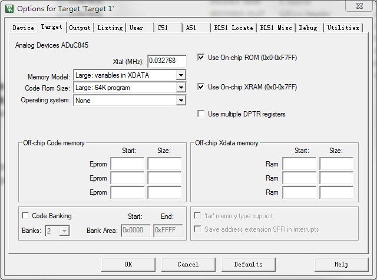Select the Target tab
The width and height of the screenshot is (377, 280).
click(x=51, y=27)
